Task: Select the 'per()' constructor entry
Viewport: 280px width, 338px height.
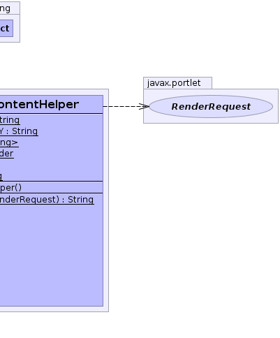Action: point(10,188)
